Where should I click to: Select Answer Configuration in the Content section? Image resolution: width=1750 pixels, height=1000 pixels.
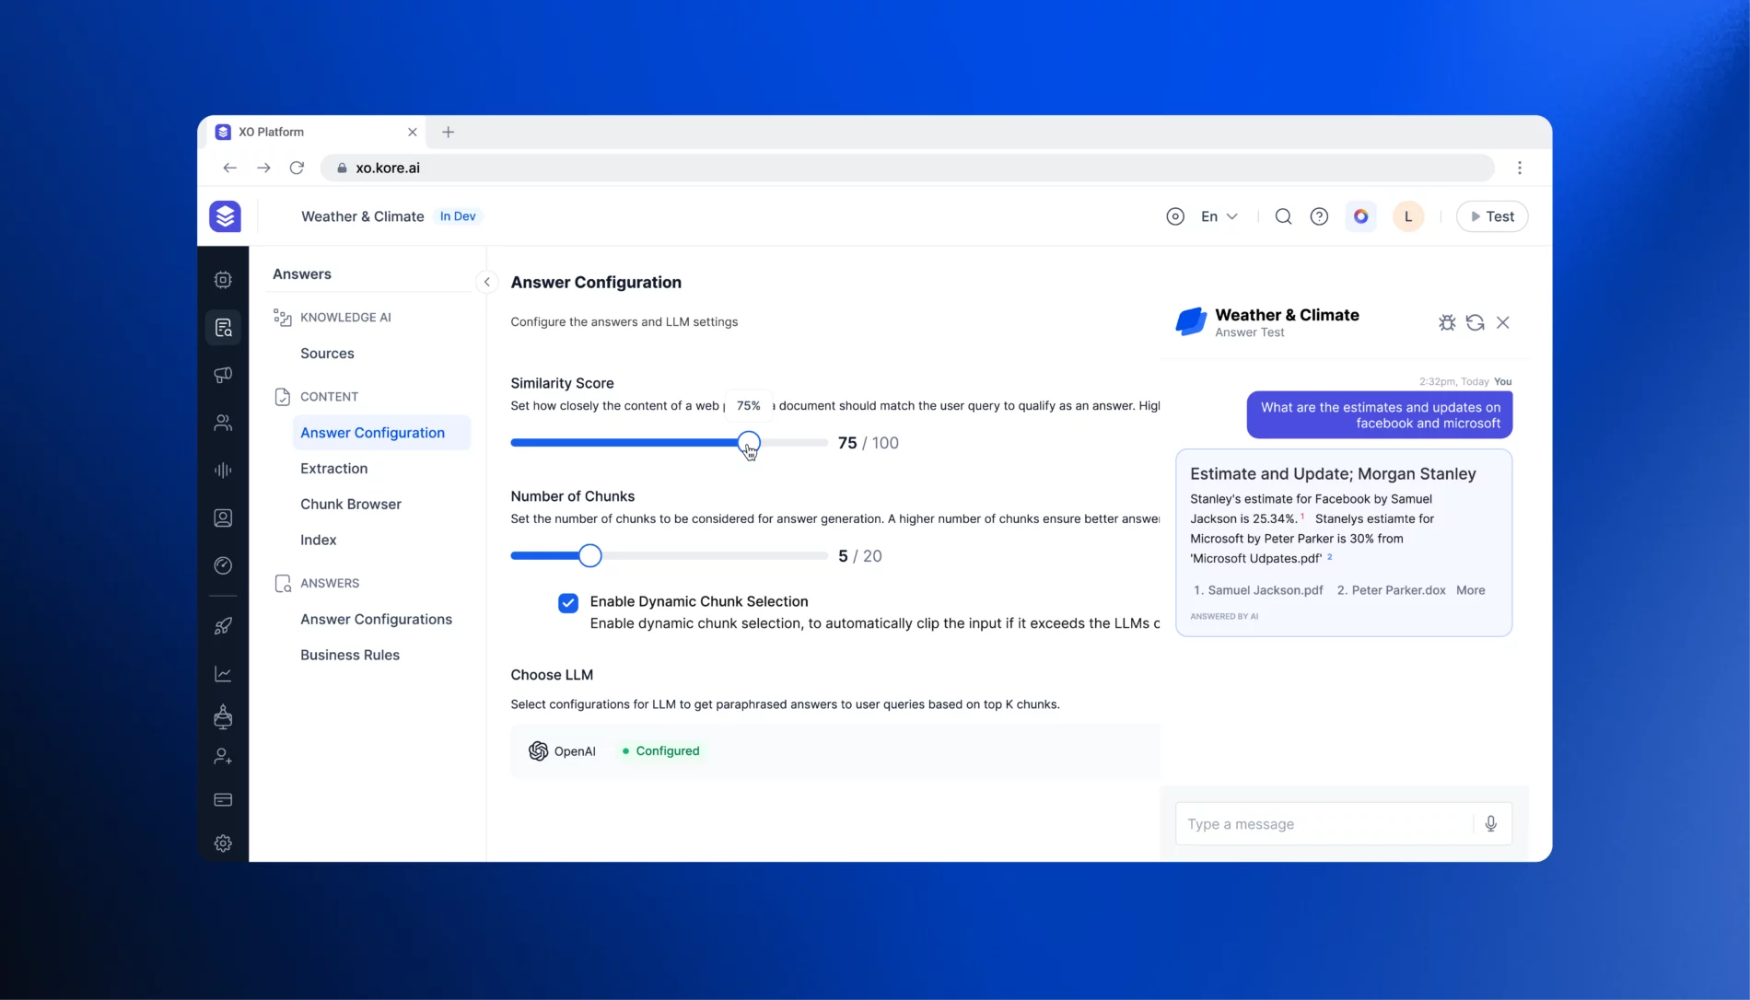(x=381, y=433)
